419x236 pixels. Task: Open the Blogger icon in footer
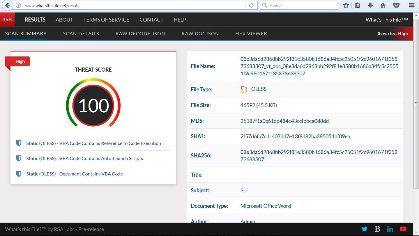pos(377,229)
